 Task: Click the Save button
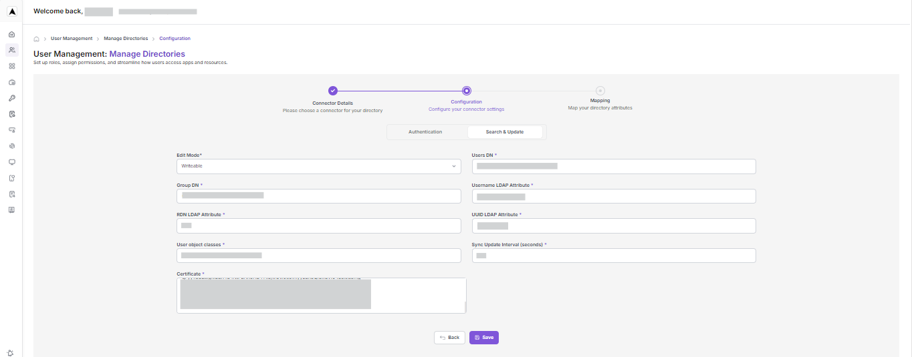click(484, 338)
